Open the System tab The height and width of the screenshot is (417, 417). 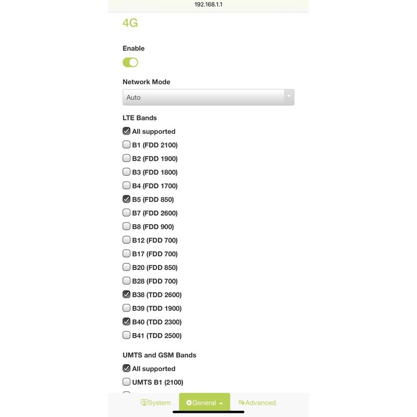[155, 402]
